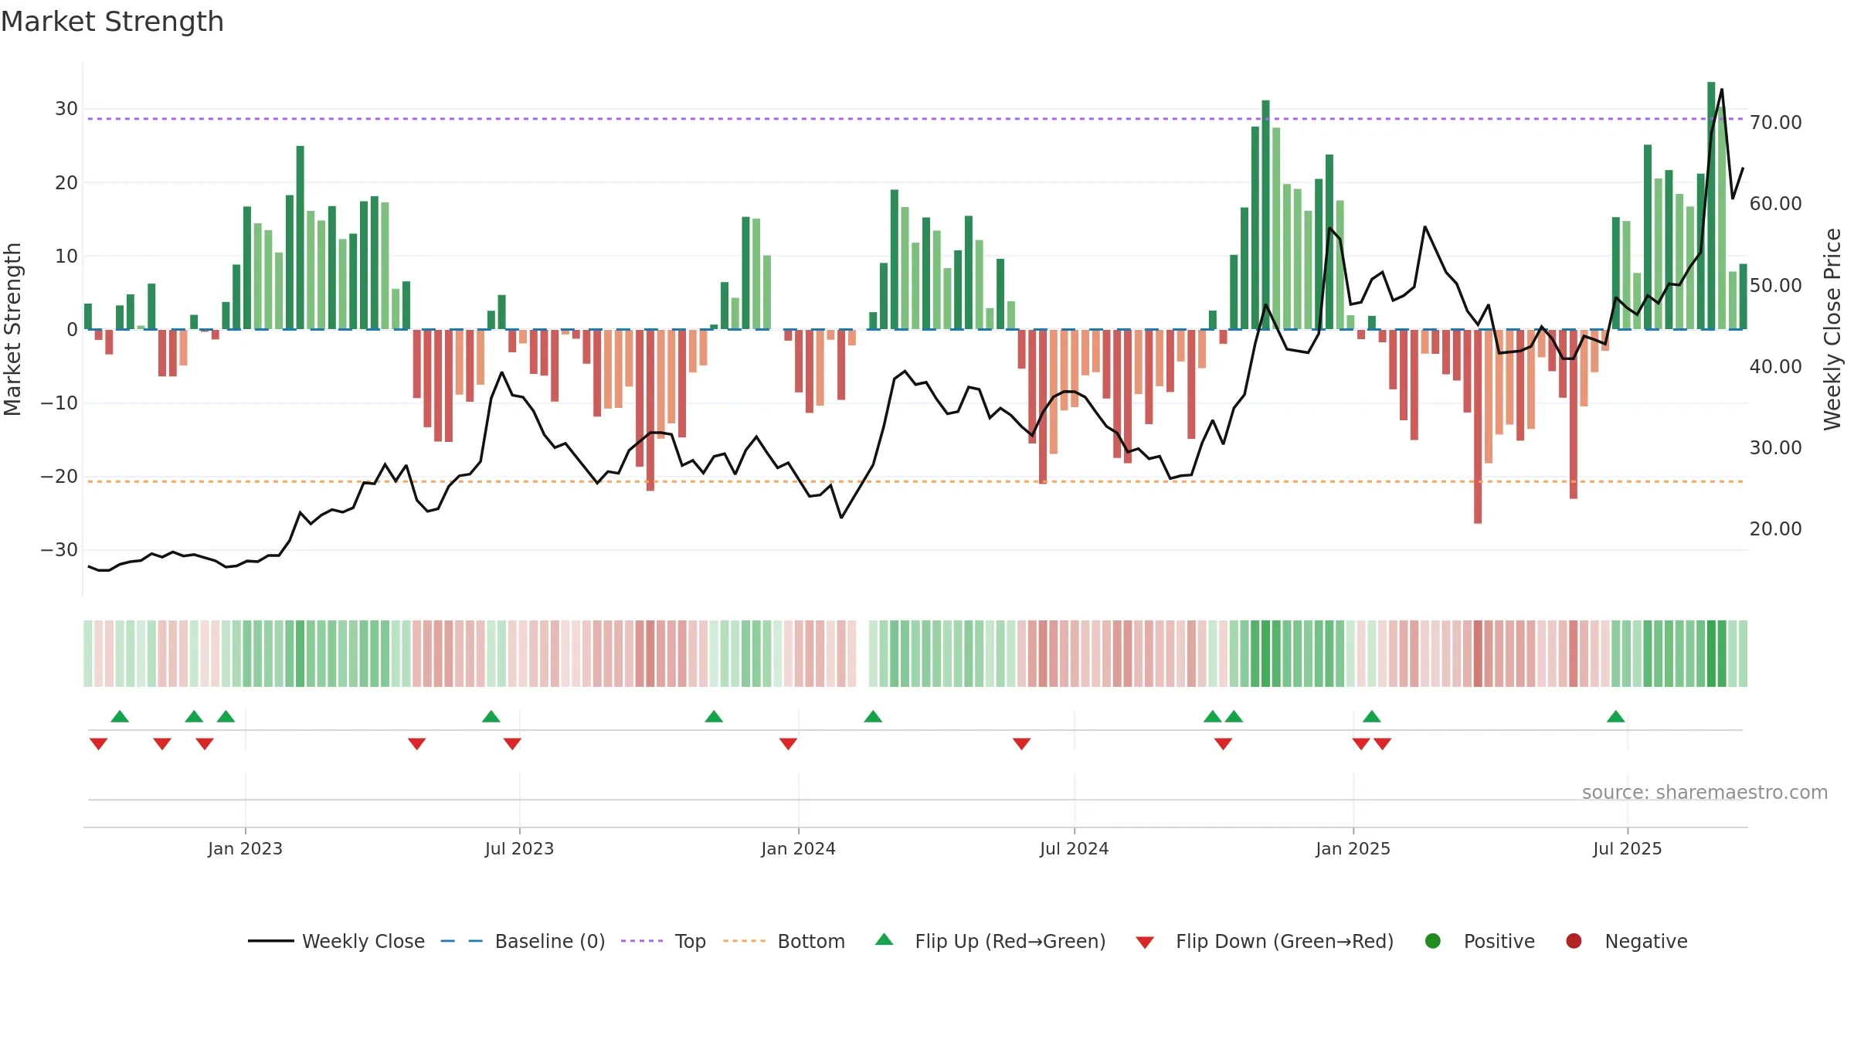Image resolution: width=1854 pixels, height=1043 pixels.
Task: Click the red Negative dot in legend
Action: [1574, 941]
